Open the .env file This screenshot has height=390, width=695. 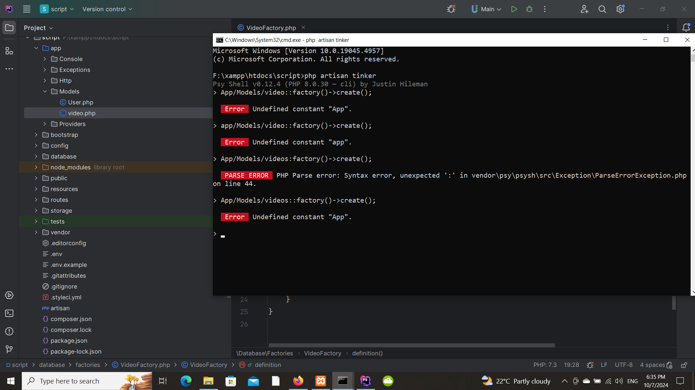tap(56, 254)
